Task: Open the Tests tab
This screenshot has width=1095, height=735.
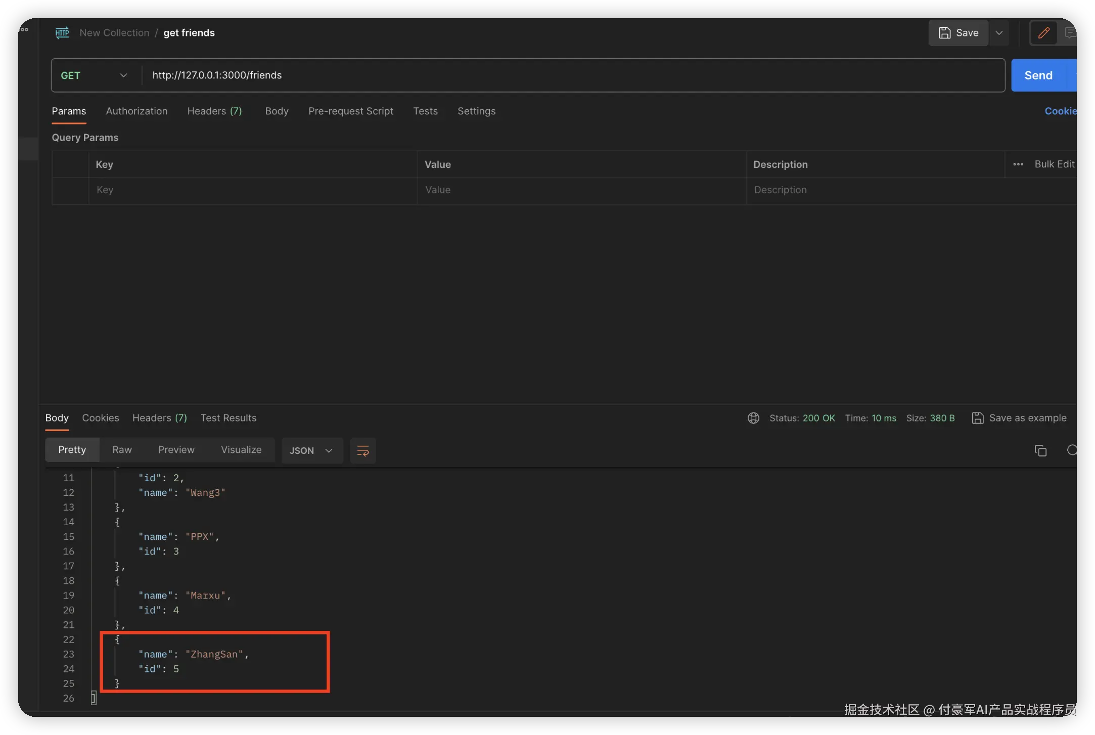Action: point(425,111)
